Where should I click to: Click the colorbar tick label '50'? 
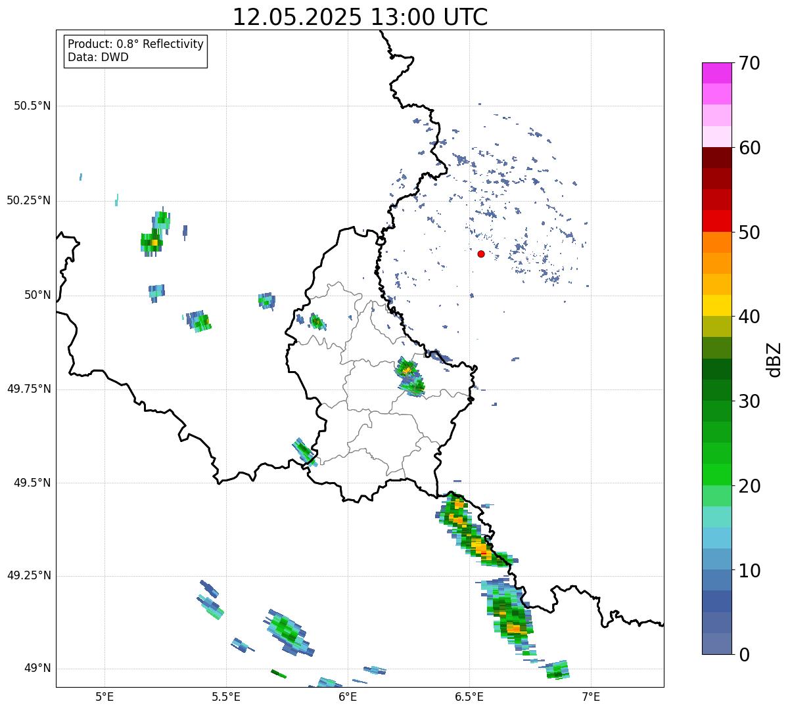tap(749, 233)
